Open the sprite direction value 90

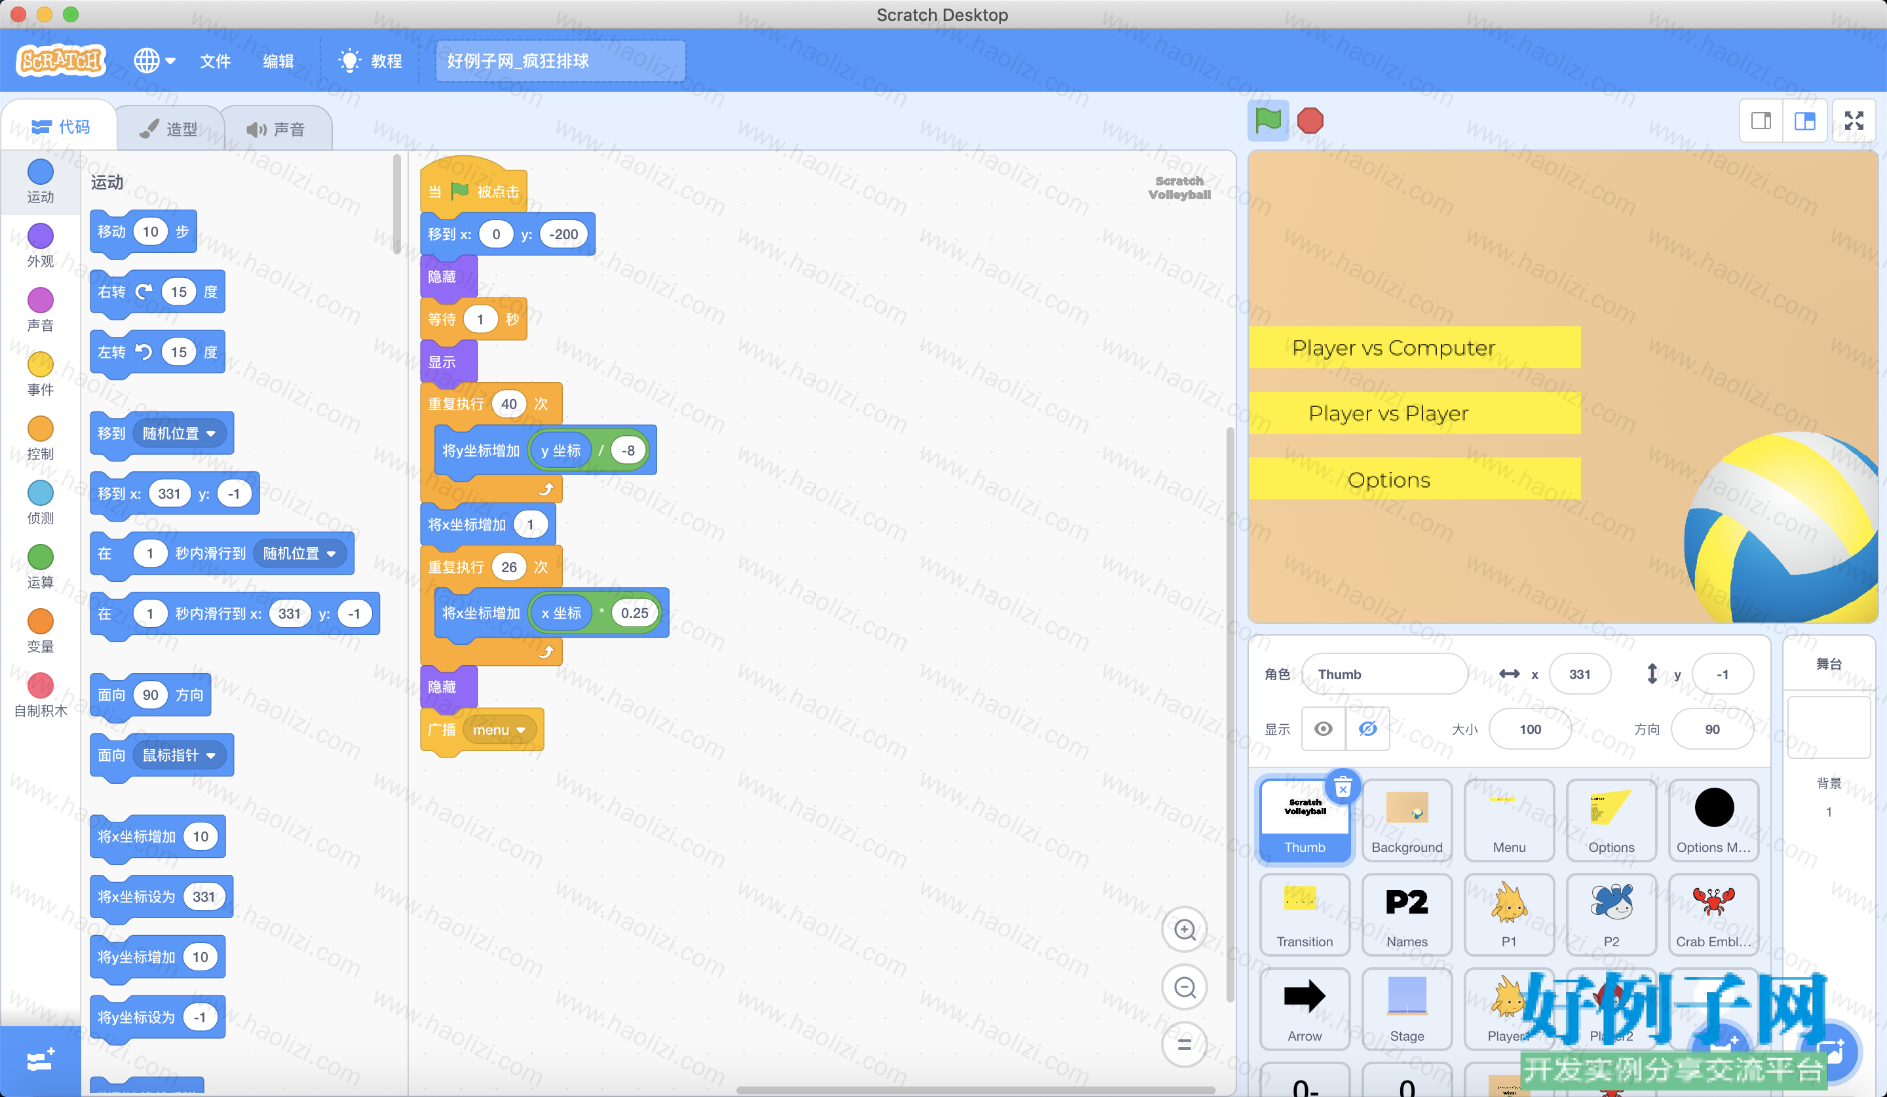click(1712, 729)
